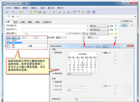Open saved search with yellow folder icon
This screenshot has height=102, width=140.
click(35, 12)
